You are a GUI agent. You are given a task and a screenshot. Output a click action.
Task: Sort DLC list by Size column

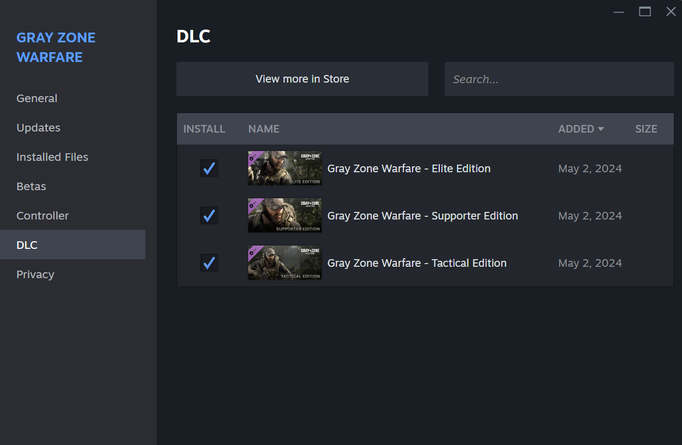[x=646, y=129]
